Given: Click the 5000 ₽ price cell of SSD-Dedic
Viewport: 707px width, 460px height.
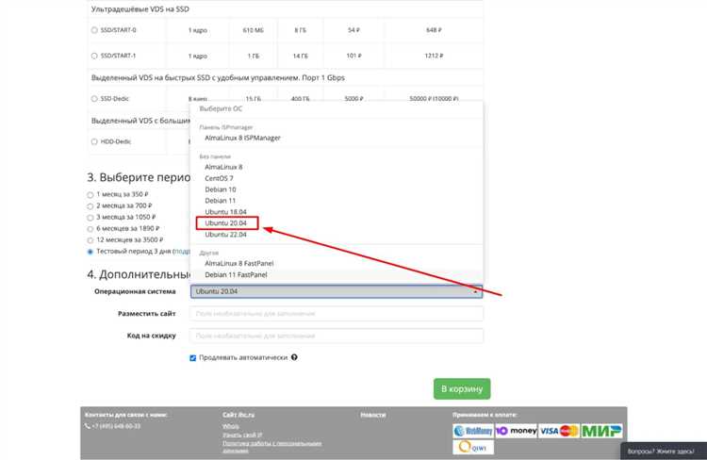Looking at the screenshot, I should click(353, 98).
